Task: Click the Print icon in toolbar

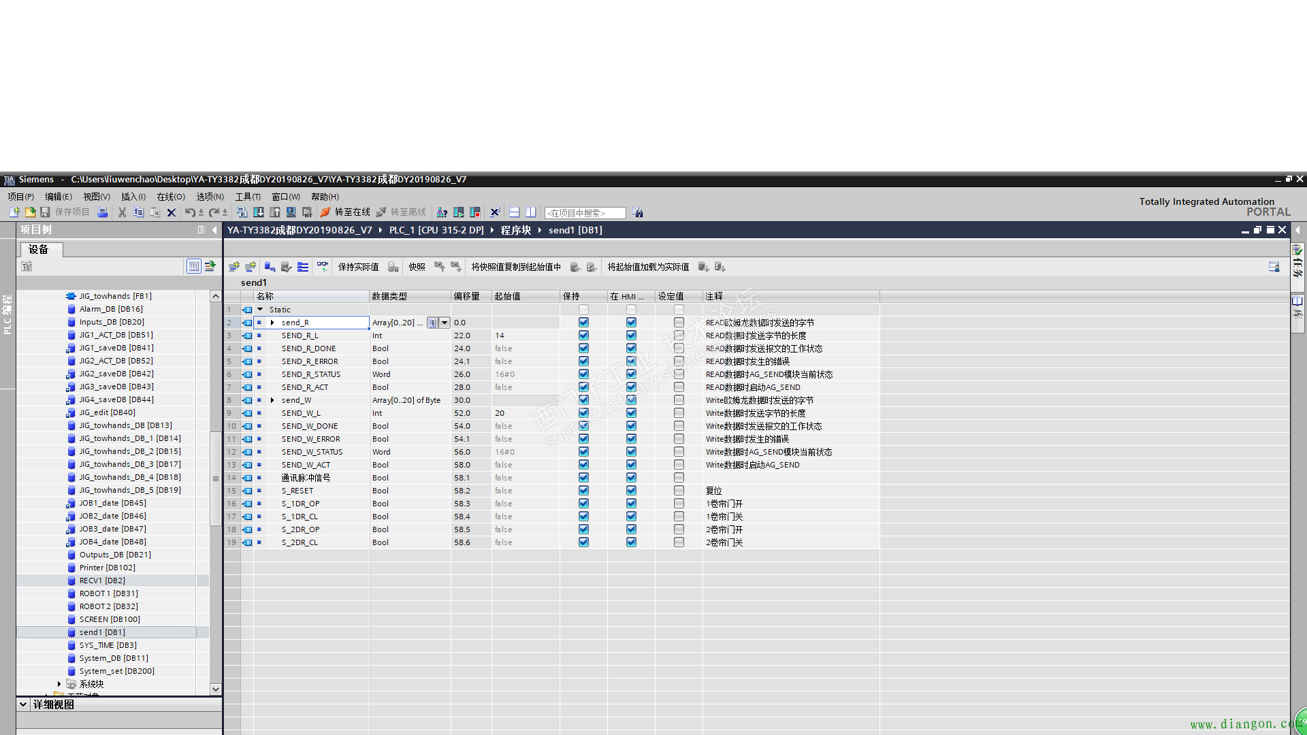Action: pos(103,212)
